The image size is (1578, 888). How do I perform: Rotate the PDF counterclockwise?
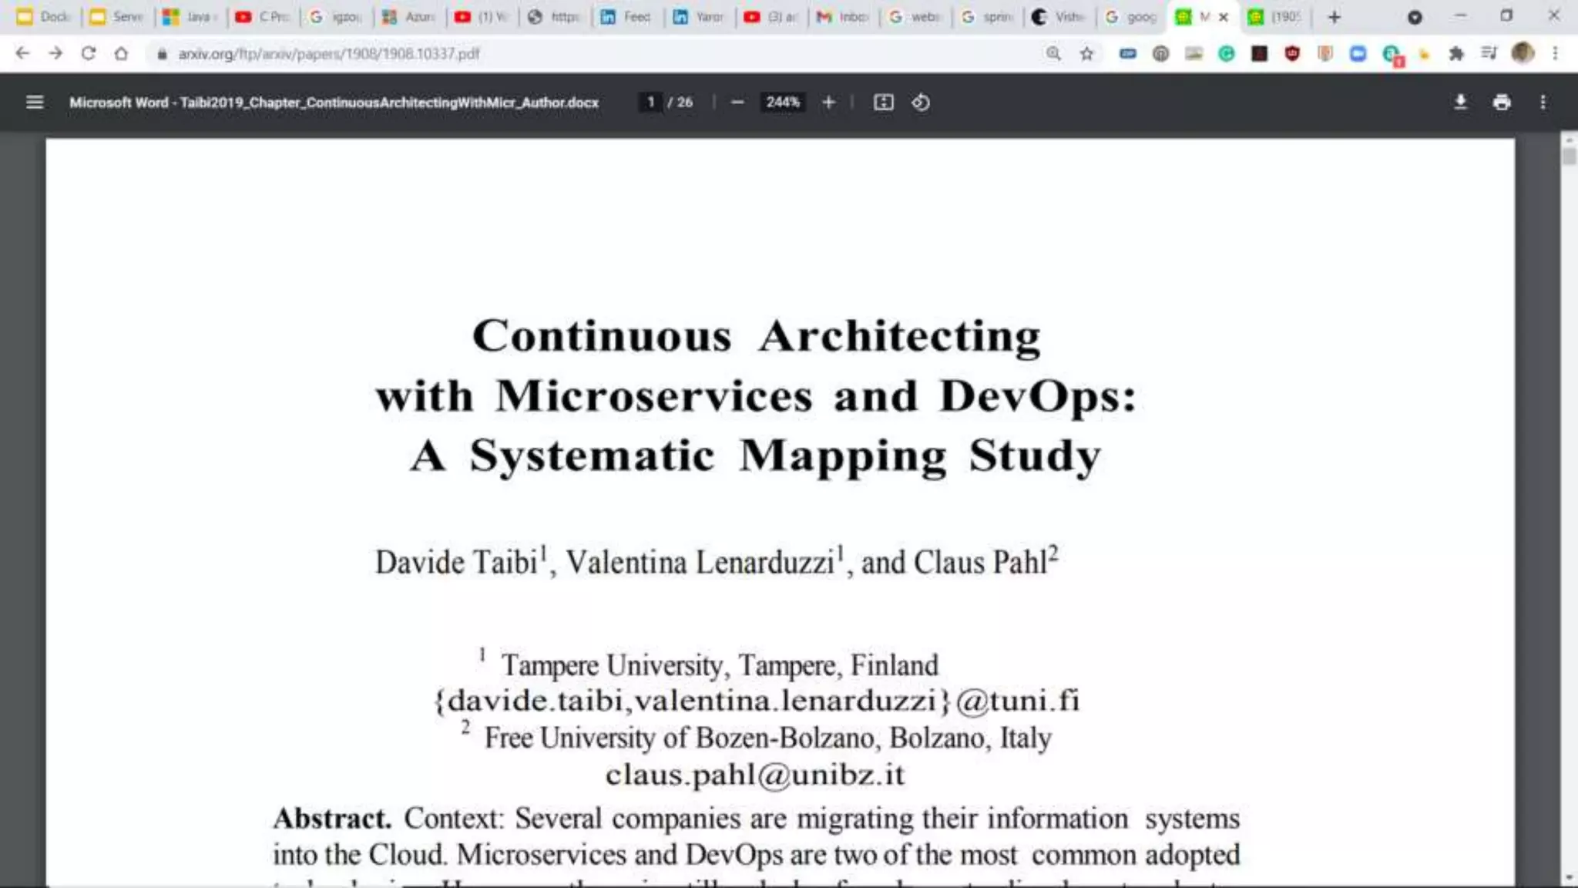pos(921,102)
